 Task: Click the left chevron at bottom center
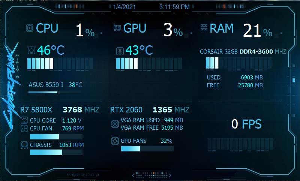133,175
